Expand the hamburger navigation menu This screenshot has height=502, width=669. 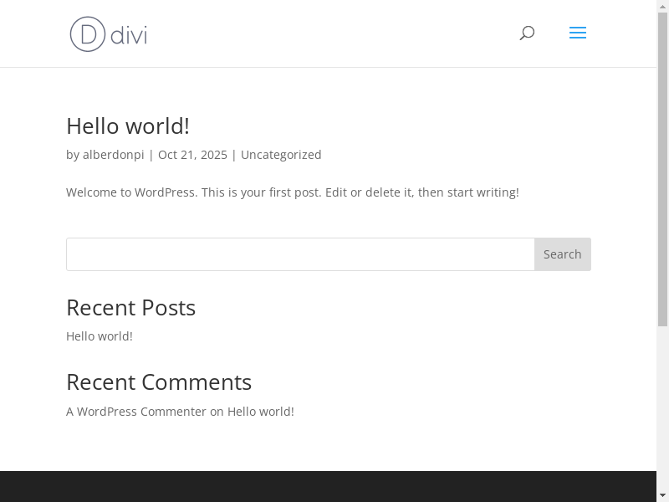click(x=578, y=33)
